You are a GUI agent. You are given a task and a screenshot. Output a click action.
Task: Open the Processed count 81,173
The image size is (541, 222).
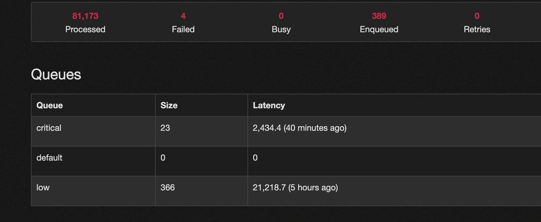(x=85, y=16)
